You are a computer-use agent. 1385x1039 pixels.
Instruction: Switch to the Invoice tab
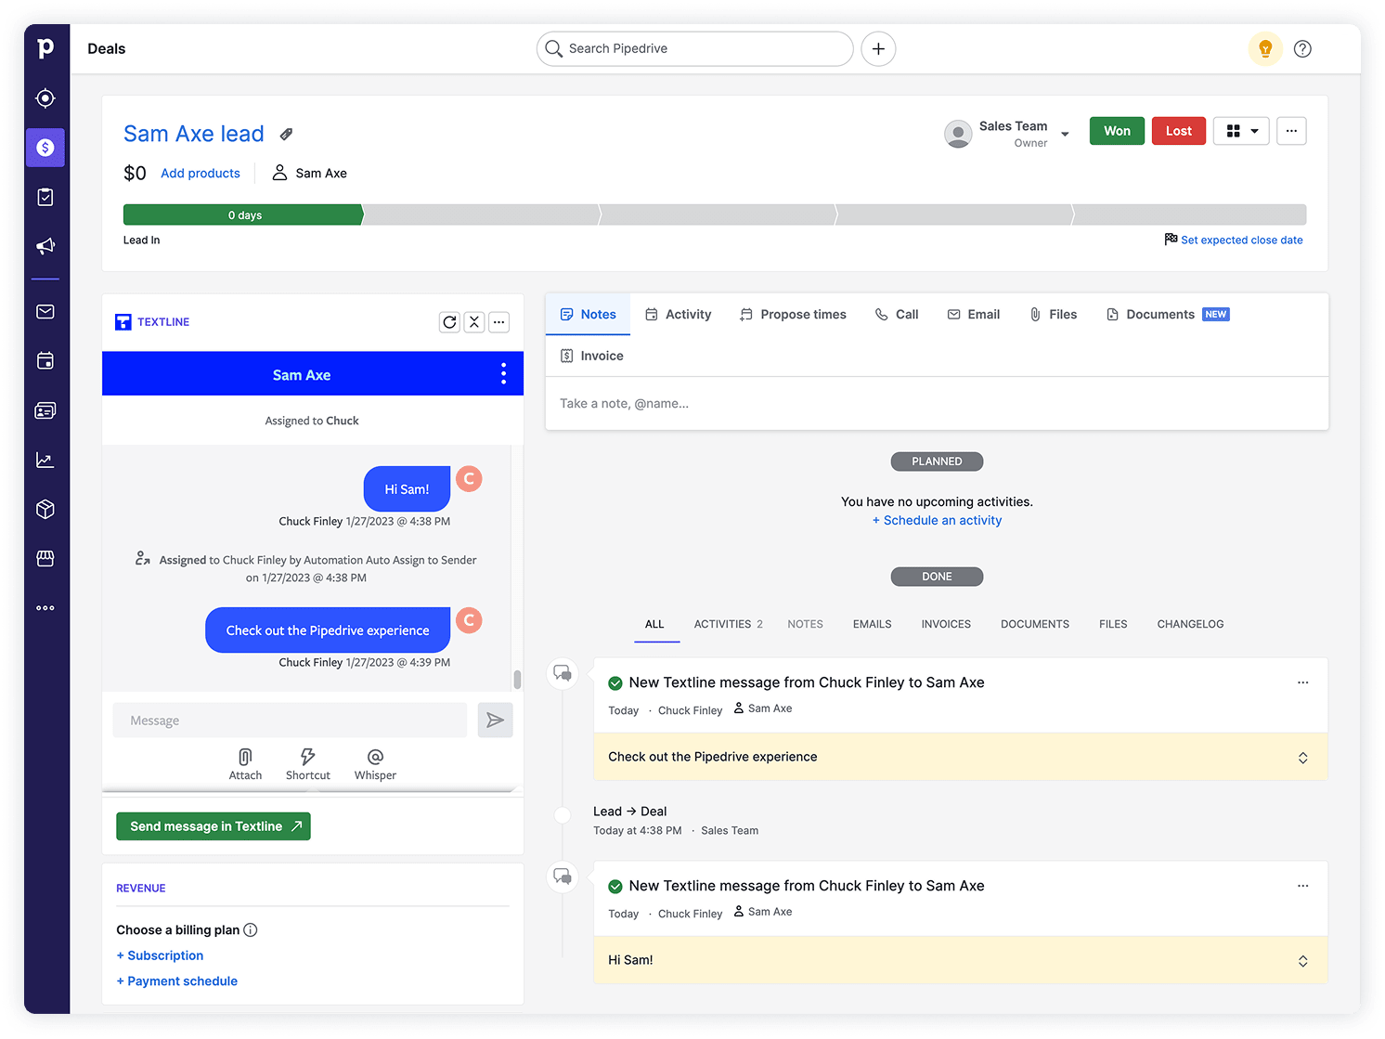[592, 357]
